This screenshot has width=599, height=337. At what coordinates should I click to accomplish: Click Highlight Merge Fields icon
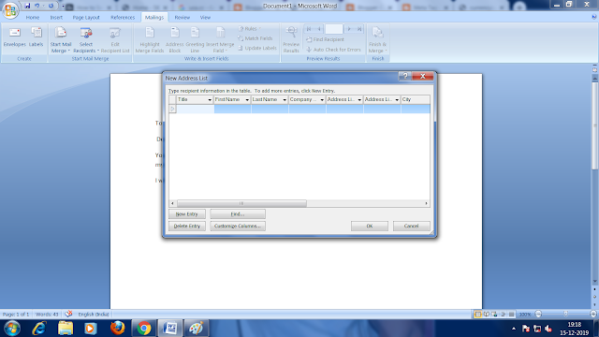pos(150,40)
